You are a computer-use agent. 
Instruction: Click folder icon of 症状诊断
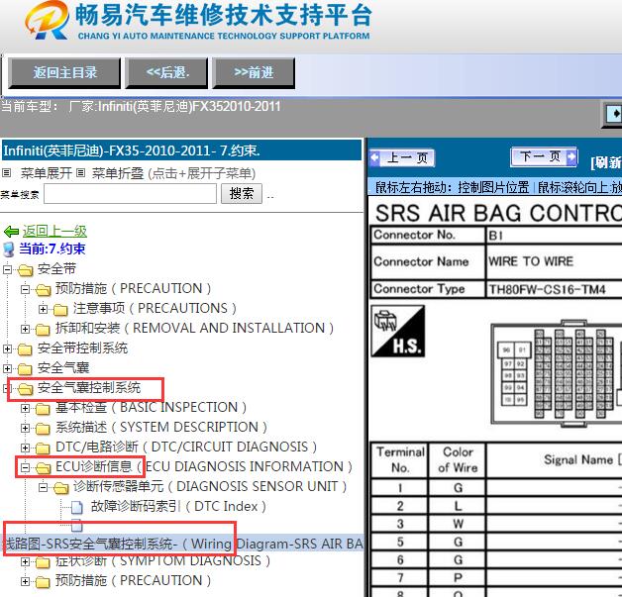click(43, 561)
